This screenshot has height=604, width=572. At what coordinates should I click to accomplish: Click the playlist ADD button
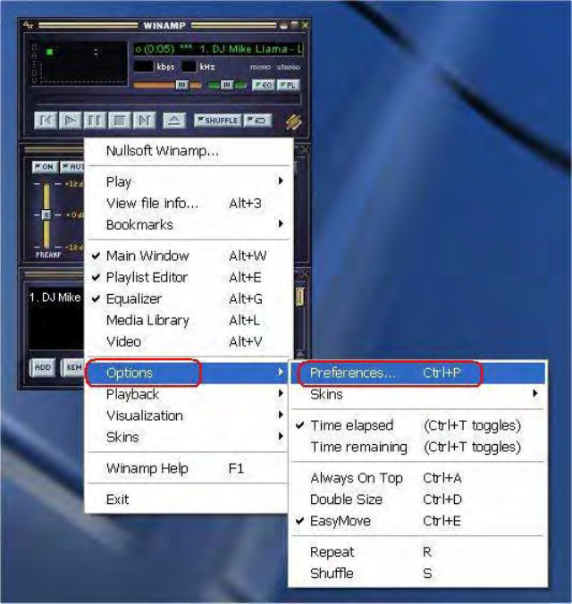[x=42, y=368]
